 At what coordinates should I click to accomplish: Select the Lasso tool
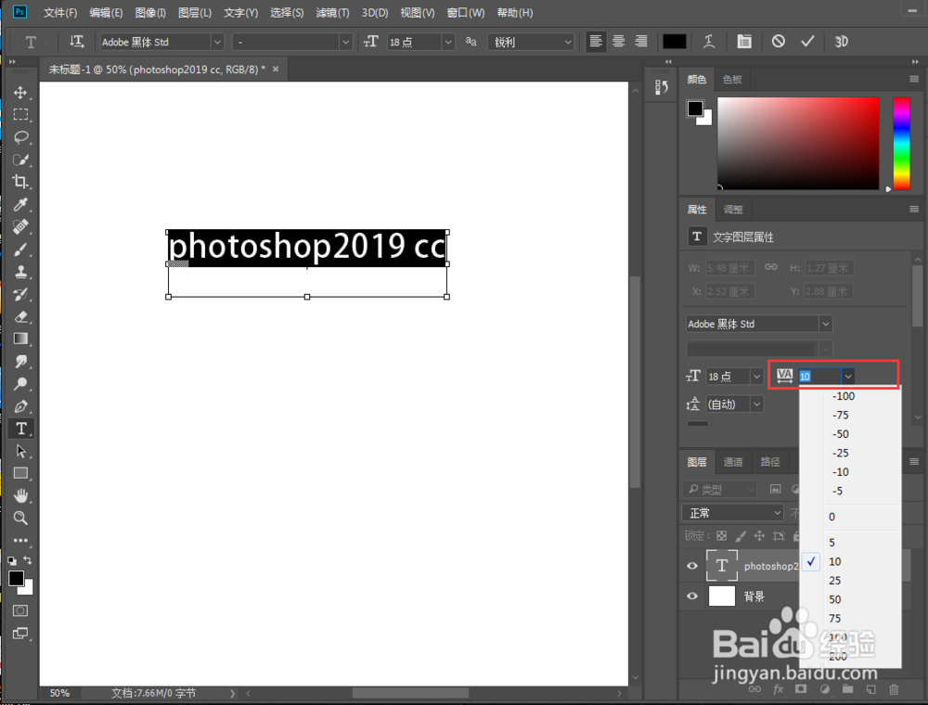tap(20, 137)
